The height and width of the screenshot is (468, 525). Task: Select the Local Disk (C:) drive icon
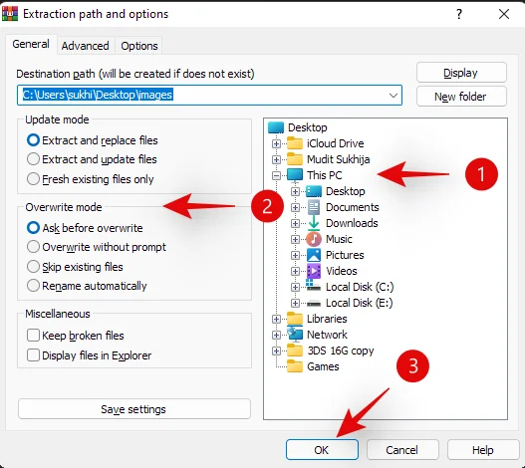click(x=314, y=286)
